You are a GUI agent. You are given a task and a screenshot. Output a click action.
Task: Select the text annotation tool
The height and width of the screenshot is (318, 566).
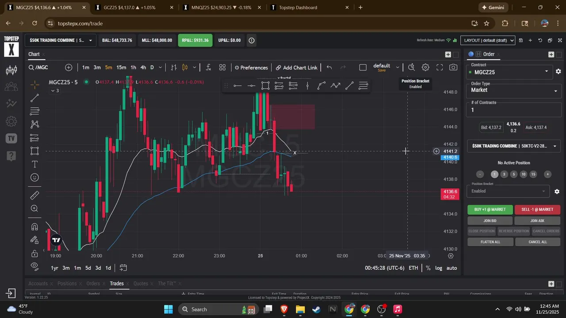click(34, 164)
